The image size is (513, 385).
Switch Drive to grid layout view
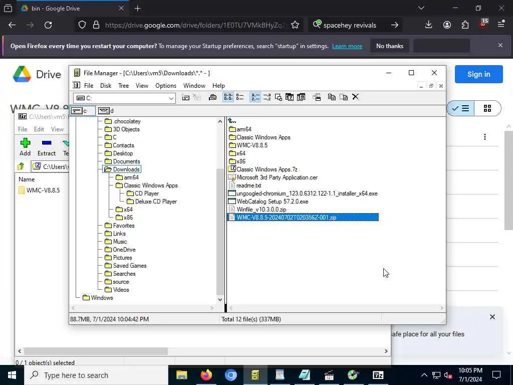point(487,108)
